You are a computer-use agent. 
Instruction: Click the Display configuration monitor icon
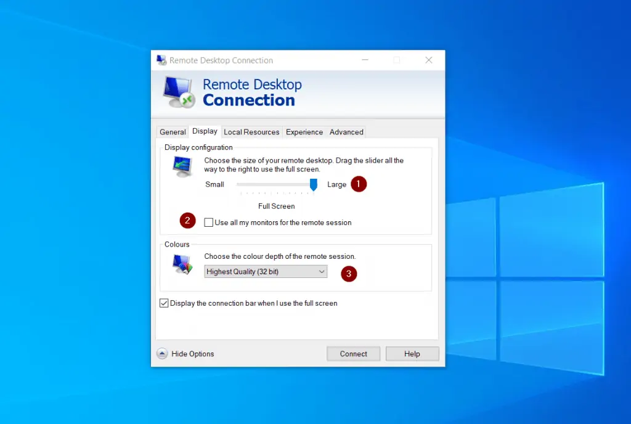click(x=182, y=166)
